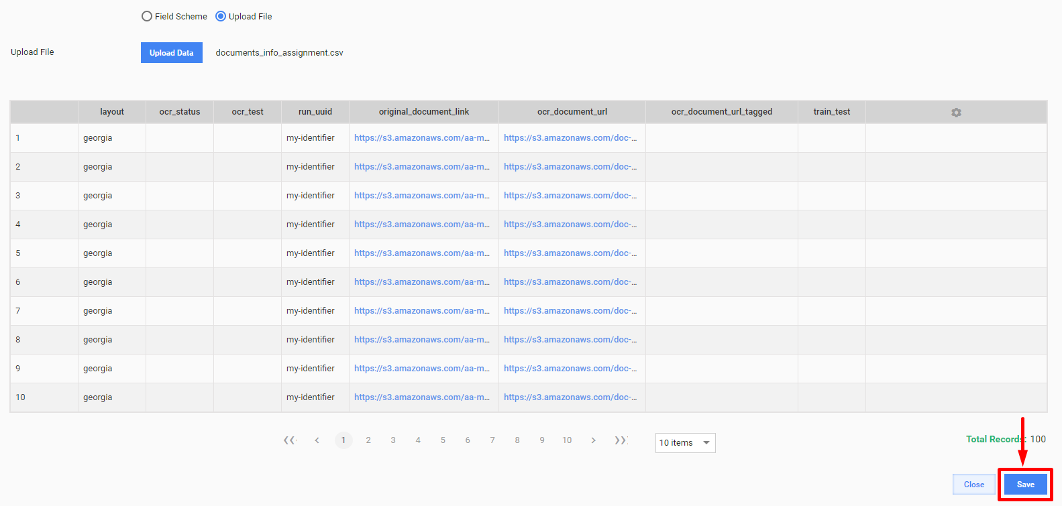1062x506 pixels.
Task: Click the run_uuid column header
Action: pos(315,112)
